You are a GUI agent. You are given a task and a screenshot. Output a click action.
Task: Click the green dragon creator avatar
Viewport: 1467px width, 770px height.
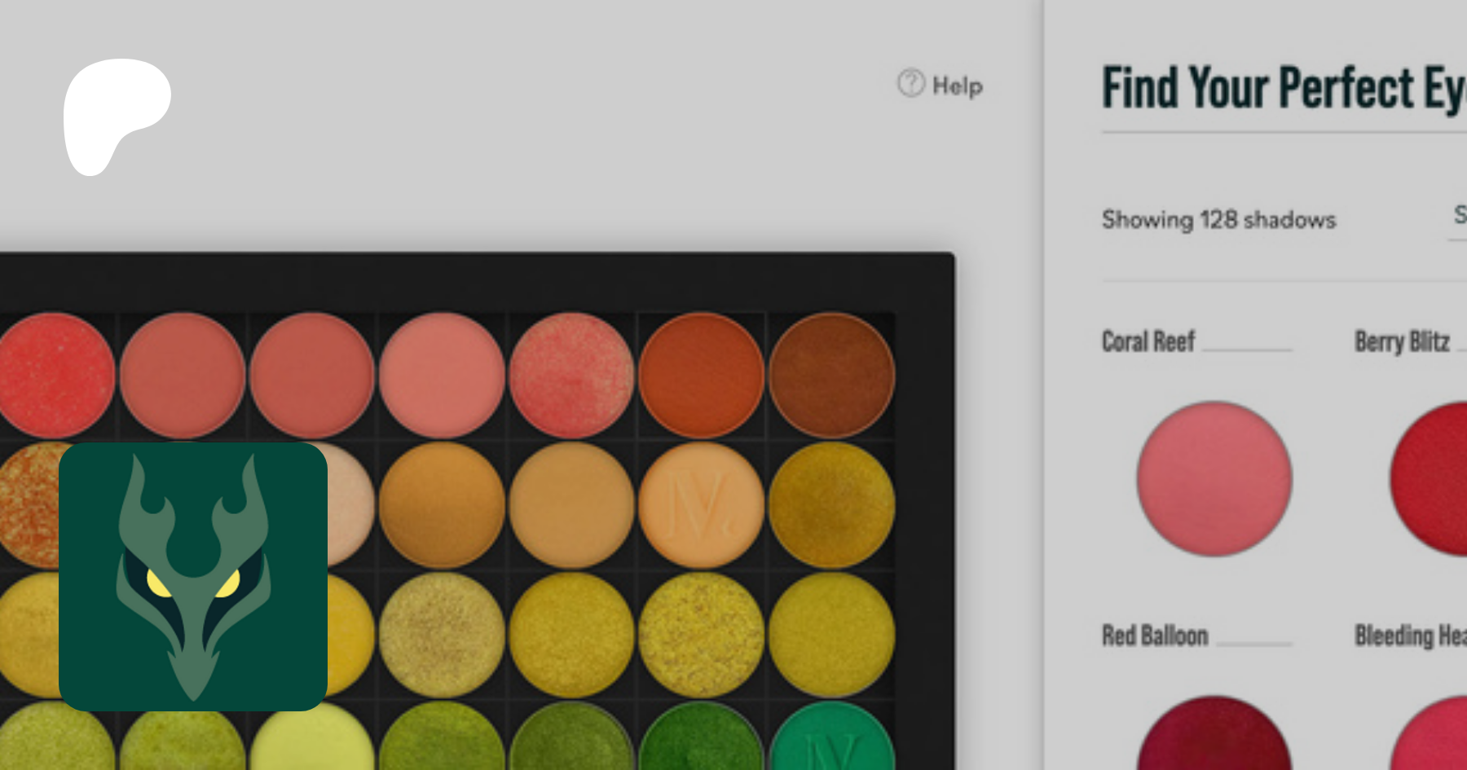coord(193,577)
